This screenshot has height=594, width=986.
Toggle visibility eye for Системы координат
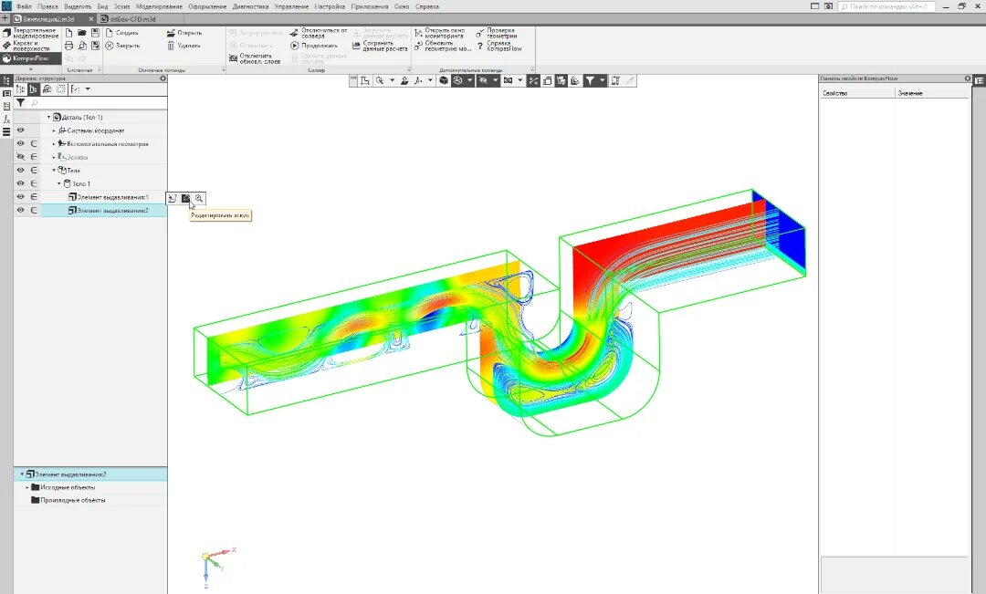tap(21, 130)
